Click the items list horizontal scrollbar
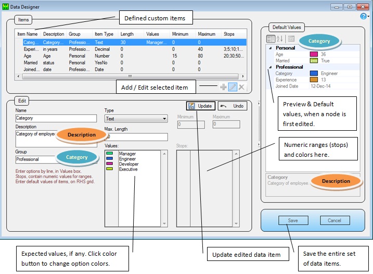This screenshot has height=274, width=373. click(x=131, y=77)
